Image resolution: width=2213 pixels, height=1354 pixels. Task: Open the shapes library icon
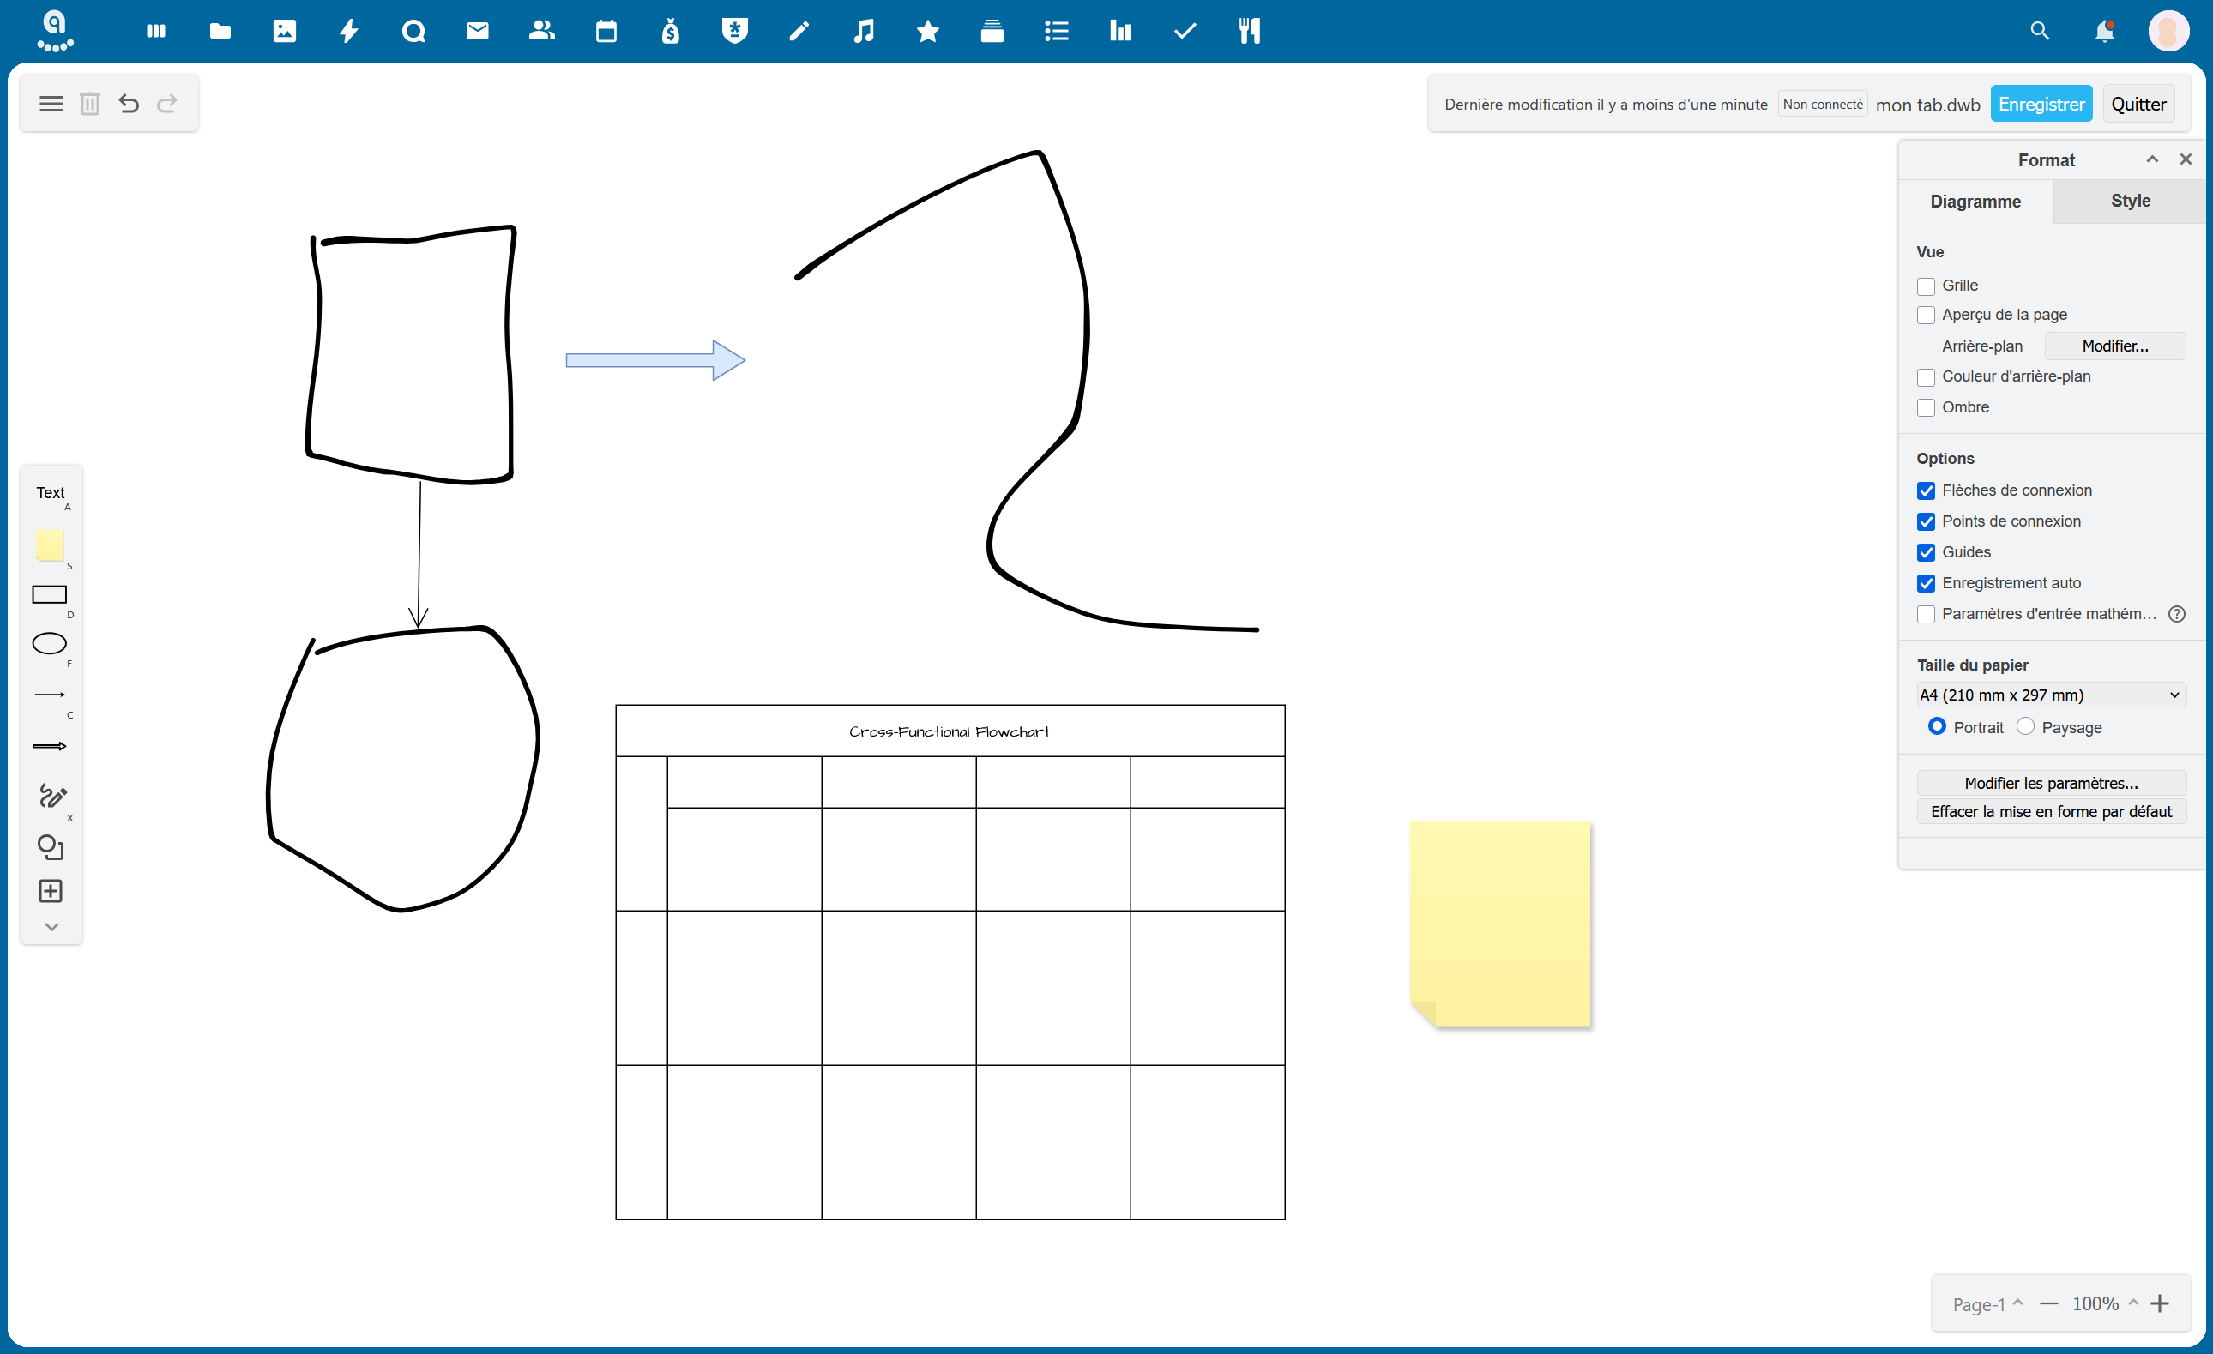point(51,846)
